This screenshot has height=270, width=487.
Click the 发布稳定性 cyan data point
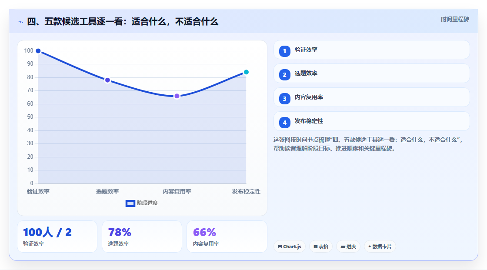pos(246,72)
